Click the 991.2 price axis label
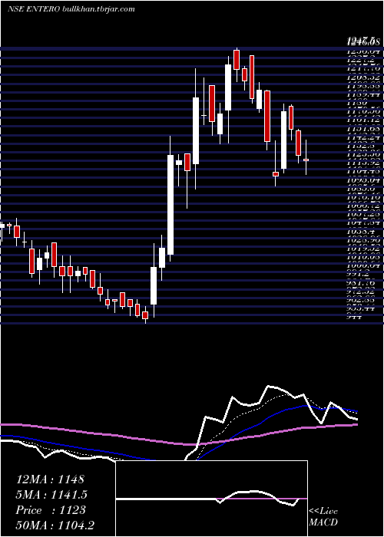Image resolution: width=384 pixels, height=537 pixels. (358, 274)
